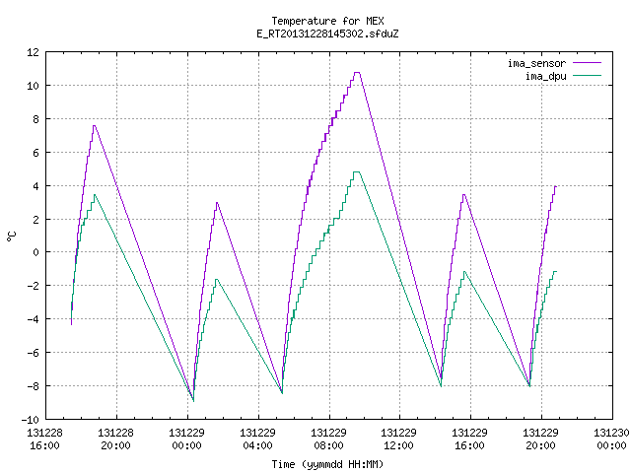
Task: Click the y-axis label 0
Action: tap(36, 252)
